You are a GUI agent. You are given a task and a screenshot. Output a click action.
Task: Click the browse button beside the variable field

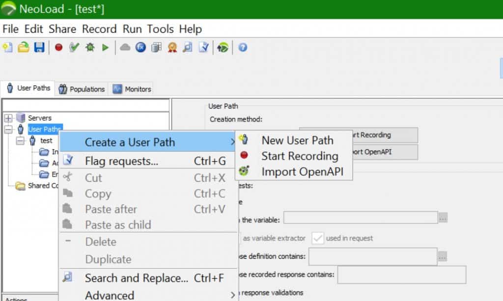click(443, 218)
